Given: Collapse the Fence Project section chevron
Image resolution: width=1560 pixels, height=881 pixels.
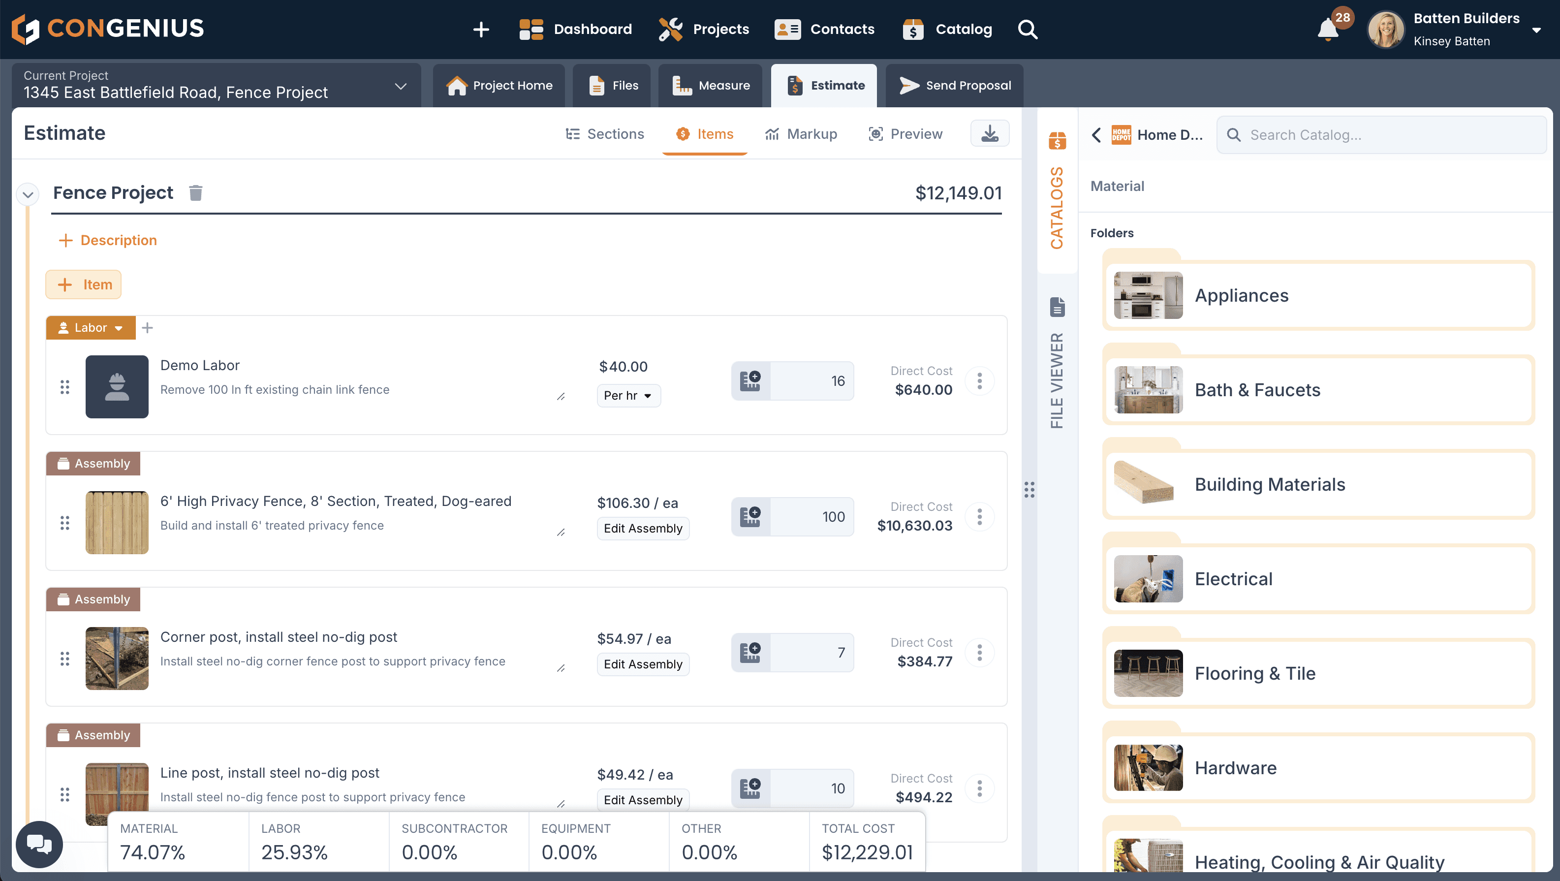Looking at the screenshot, I should tap(28, 194).
